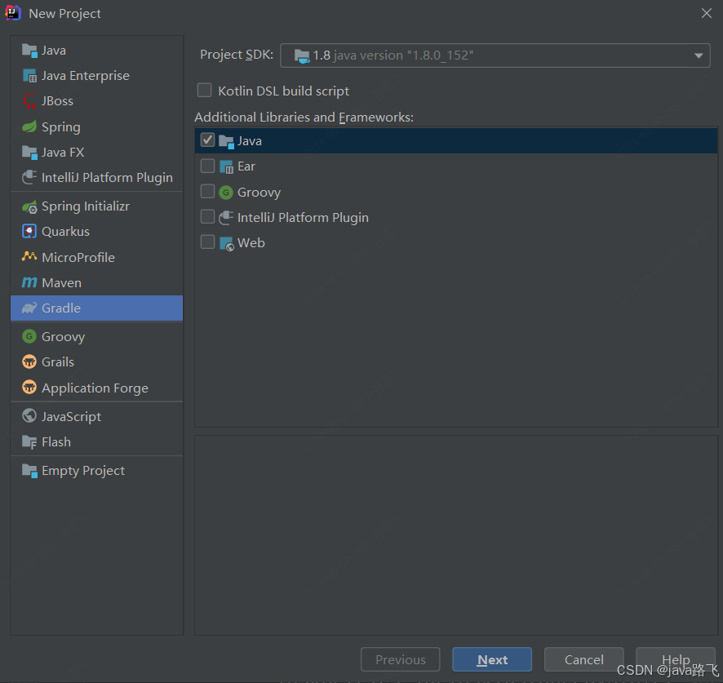Click the 'Web' framework label
The image size is (723, 683).
pyautogui.click(x=251, y=243)
